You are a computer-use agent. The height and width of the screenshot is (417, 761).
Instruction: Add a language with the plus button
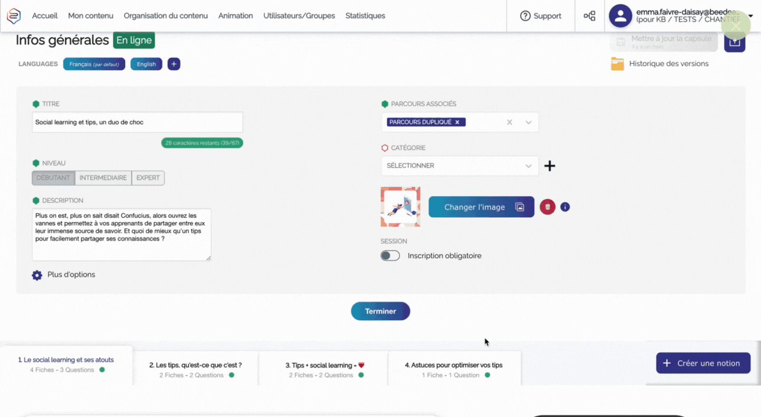coord(174,64)
